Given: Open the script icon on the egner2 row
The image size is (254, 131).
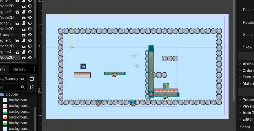Looking at the screenshot, I should pyautogui.click(x=24, y=12).
